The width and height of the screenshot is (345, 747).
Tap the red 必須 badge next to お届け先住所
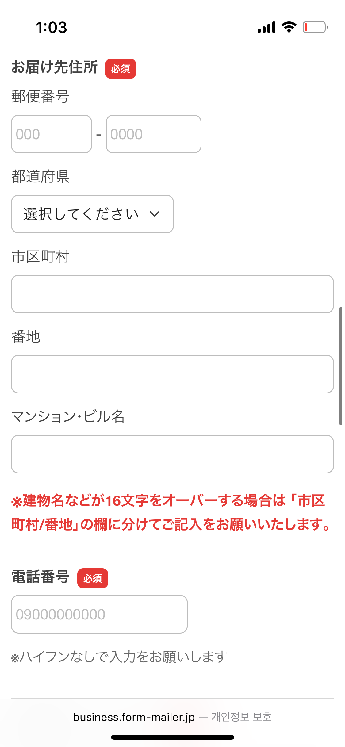click(x=121, y=68)
